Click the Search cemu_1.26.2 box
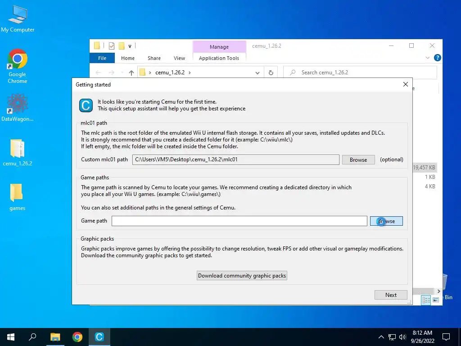461x346 pixels. click(x=360, y=73)
